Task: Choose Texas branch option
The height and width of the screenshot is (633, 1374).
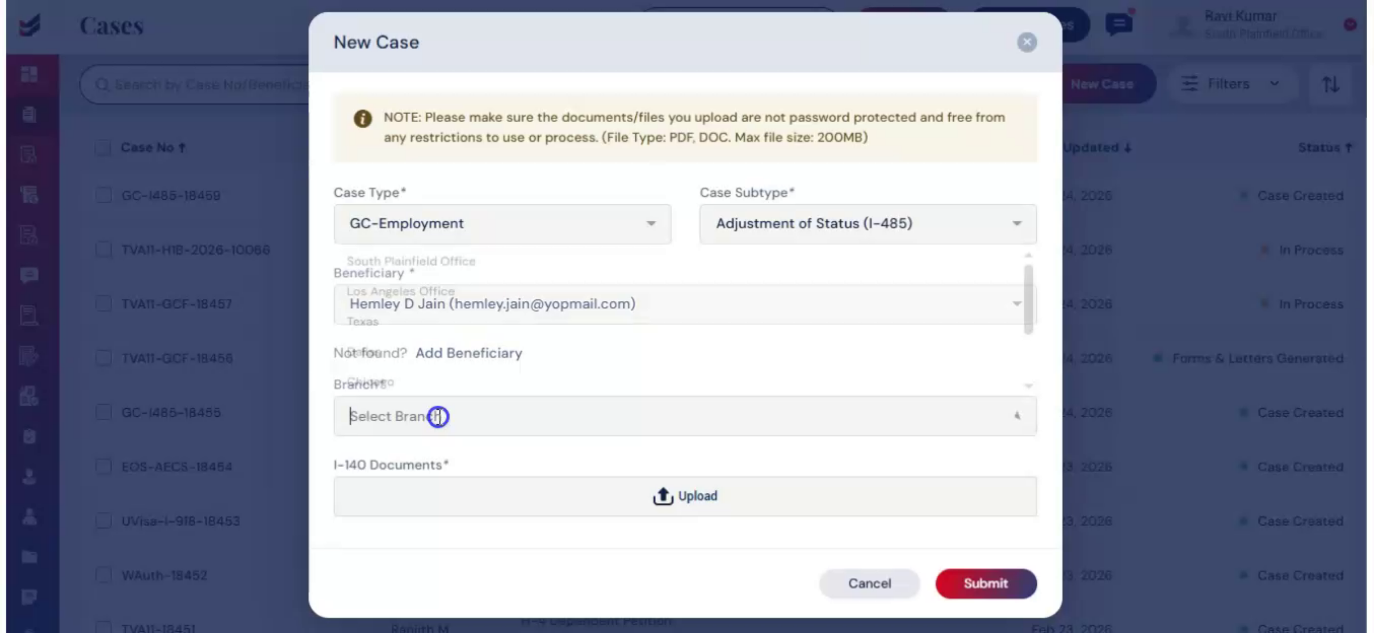Action: [362, 322]
